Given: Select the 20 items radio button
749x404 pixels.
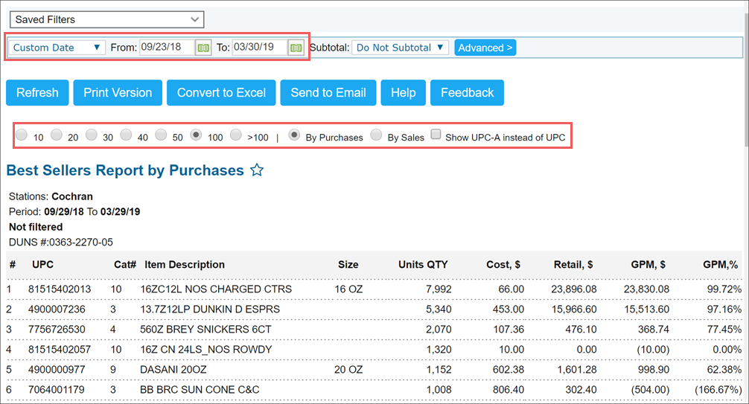Looking at the screenshot, I should (57, 135).
